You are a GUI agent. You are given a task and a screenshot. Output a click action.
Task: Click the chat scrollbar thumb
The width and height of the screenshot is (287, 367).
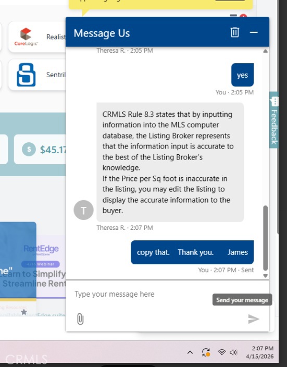(x=265, y=238)
